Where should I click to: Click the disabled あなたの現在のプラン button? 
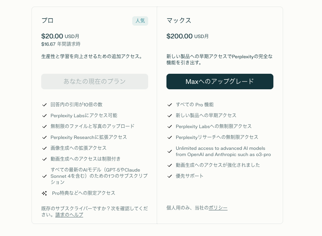pos(94,82)
